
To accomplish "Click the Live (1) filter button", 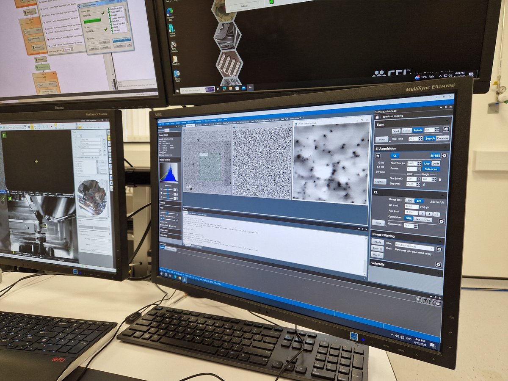I will tap(377, 248).
